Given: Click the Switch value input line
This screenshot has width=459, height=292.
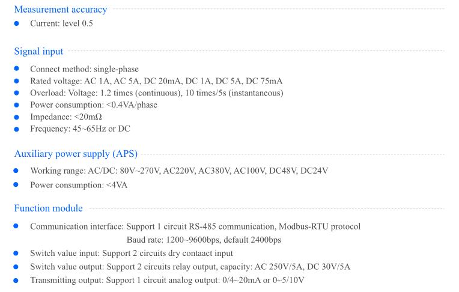Looking at the screenshot, I should tap(132, 254).
